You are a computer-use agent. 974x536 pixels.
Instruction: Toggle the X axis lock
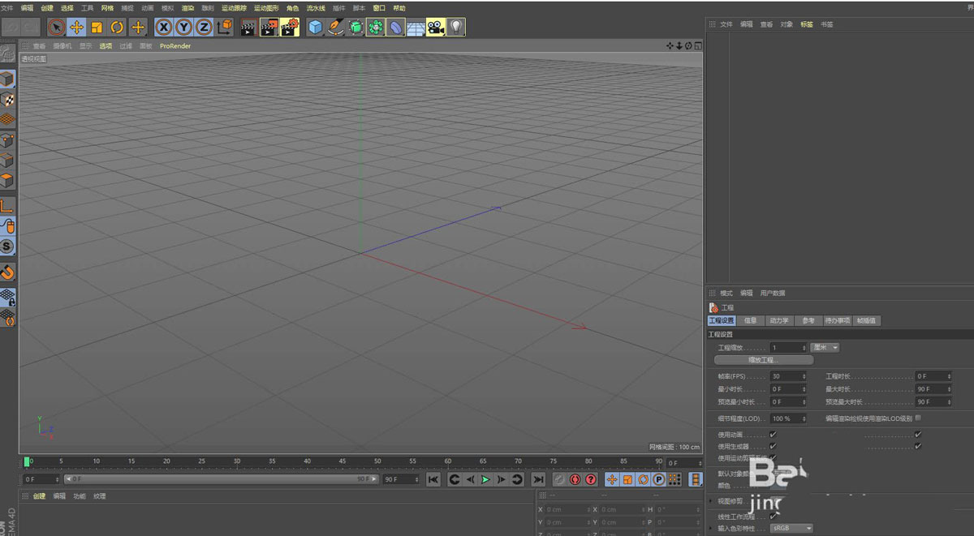tap(164, 27)
